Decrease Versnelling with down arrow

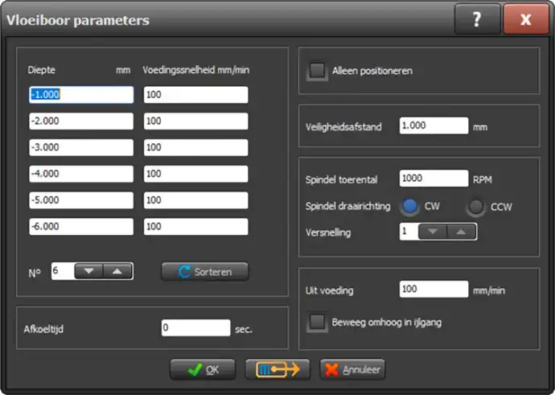pyautogui.click(x=433, y=232)
